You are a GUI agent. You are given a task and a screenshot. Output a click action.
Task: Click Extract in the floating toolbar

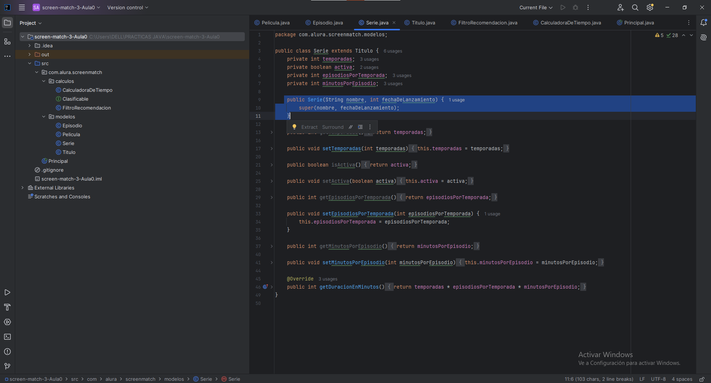point(310,127)
